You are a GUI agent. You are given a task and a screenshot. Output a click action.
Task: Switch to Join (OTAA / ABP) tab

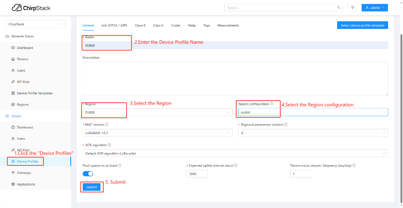114,25
